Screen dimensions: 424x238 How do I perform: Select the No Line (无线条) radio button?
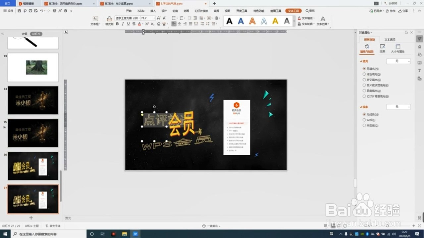pyautogui.click(x=364, y=114)
